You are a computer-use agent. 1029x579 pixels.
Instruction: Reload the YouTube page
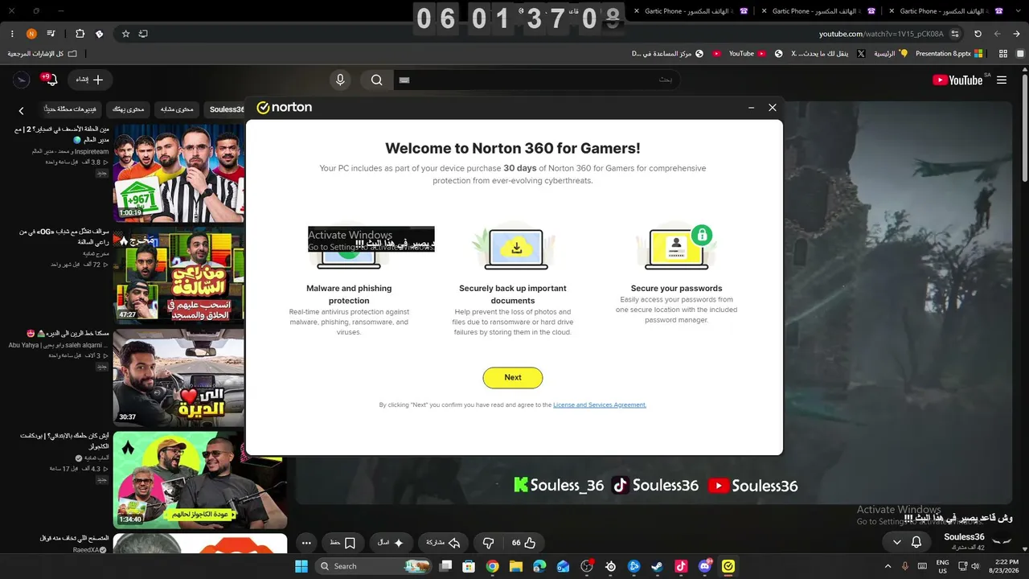(x=978, y=34)
